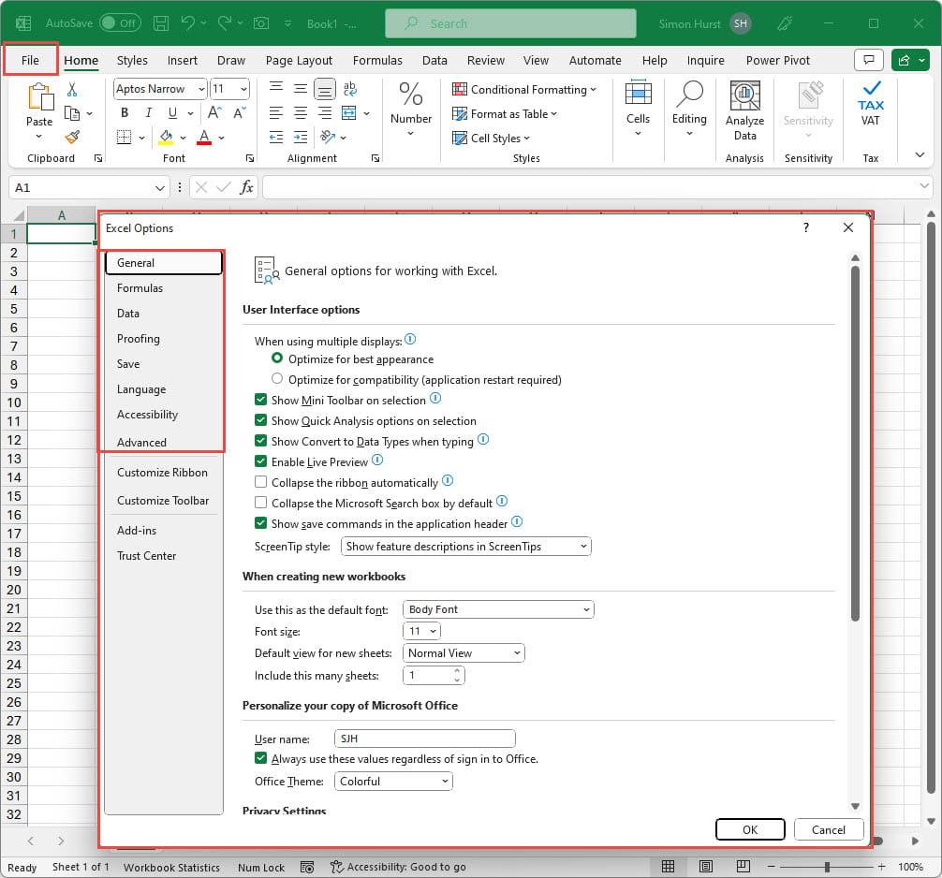Enable Collapse the ribbon automatically

[261, 483]
